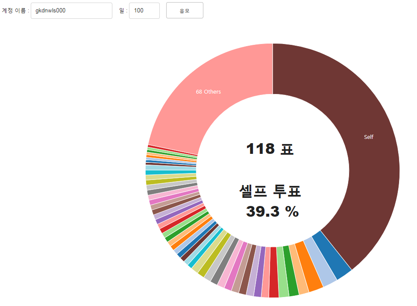
Task: Click the 음모 submit button
Action: pos(185,10)
